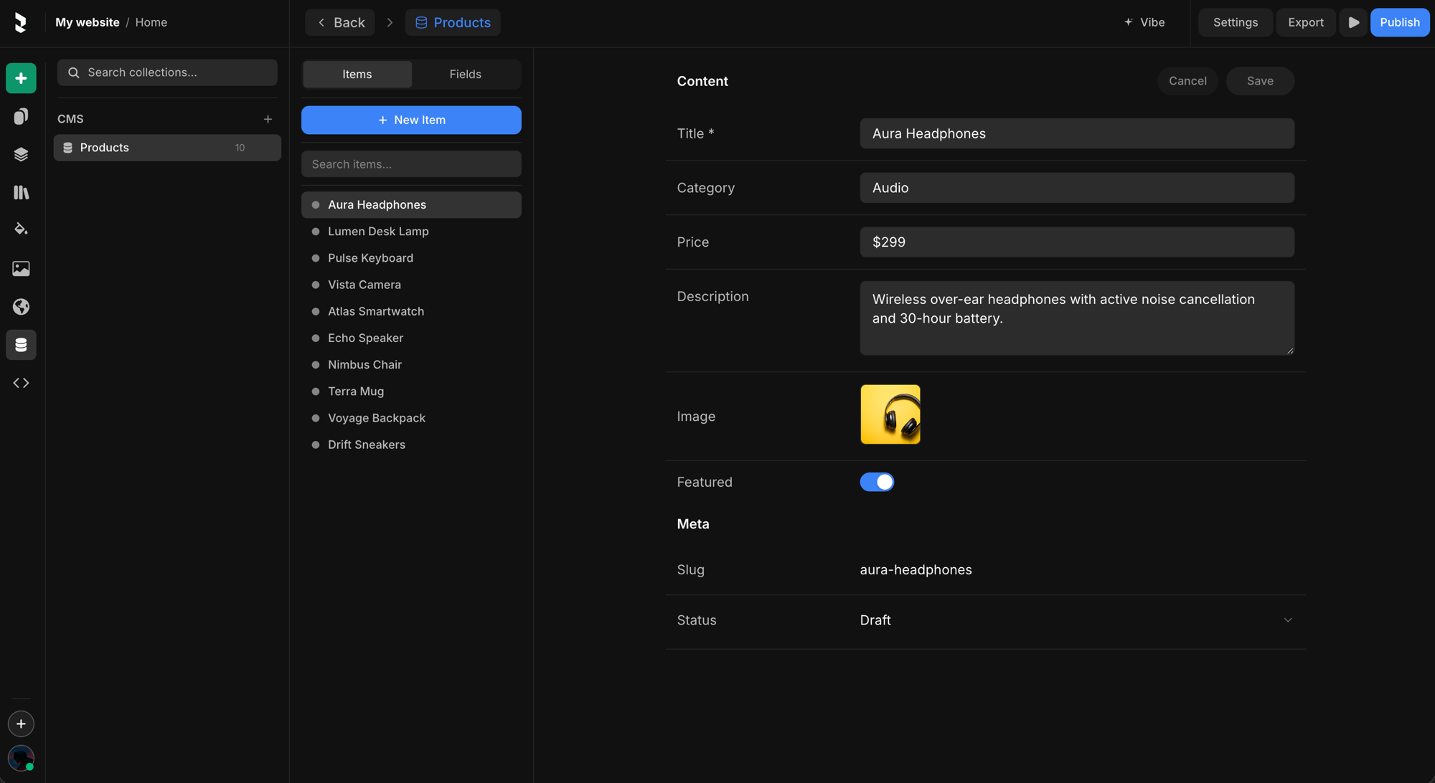
Task: Publish the website
Action: click(1400, 22)
